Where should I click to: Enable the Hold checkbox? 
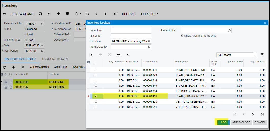pyautogui.click(x=25, y=34)
